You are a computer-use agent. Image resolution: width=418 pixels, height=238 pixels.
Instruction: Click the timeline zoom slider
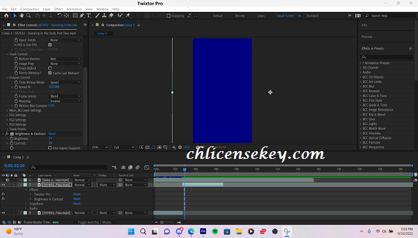point(167,223)
